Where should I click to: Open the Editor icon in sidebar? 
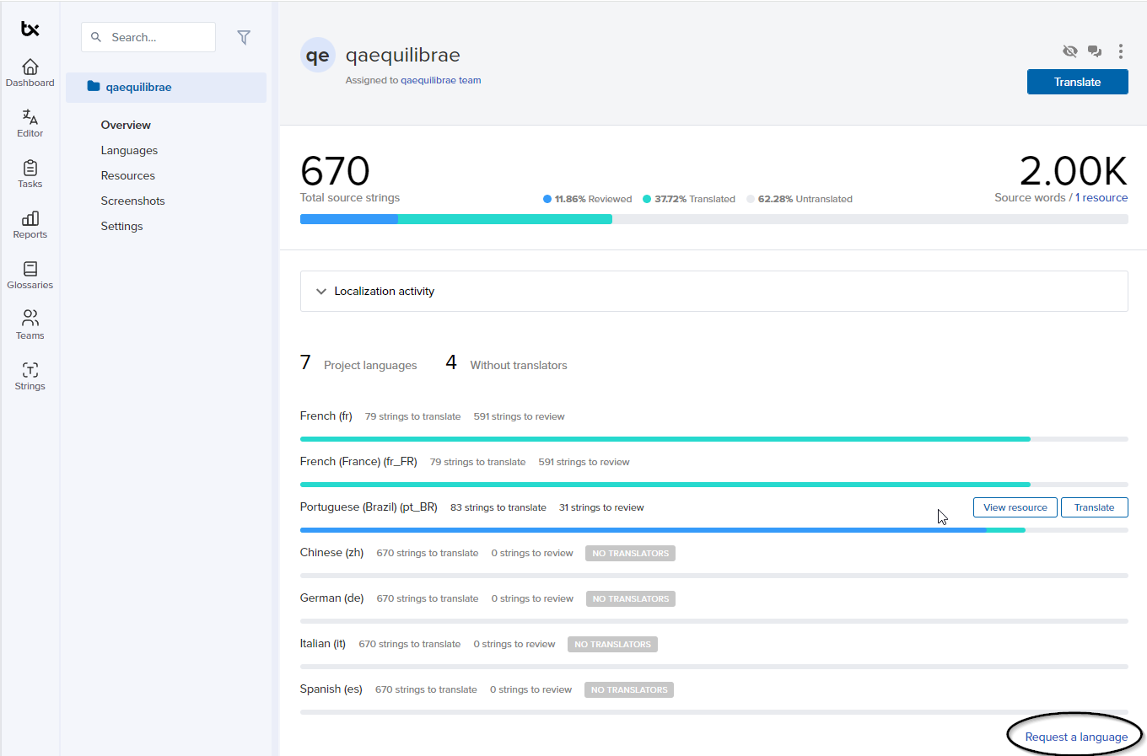tap(30, 123)
